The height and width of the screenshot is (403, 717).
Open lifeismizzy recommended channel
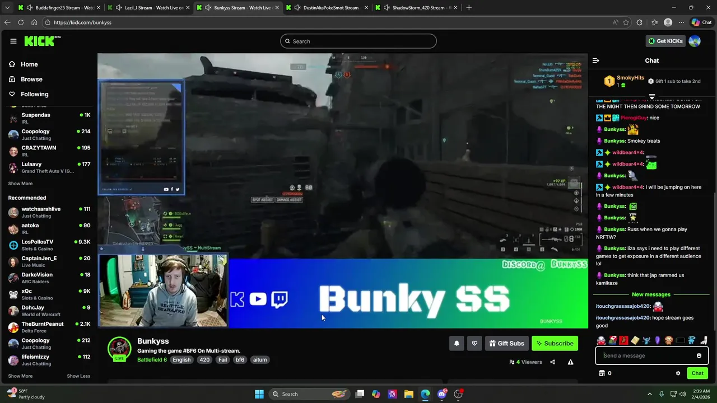pyautogui.click(x=49, y=360)
